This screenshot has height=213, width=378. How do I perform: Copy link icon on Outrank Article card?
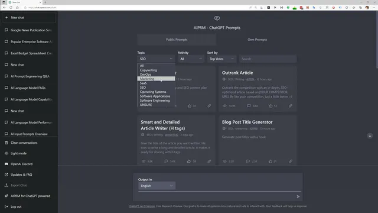tap(291, 106)
